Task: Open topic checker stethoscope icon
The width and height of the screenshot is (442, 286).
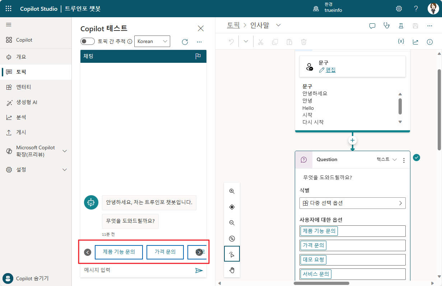Action: point(386,26)
